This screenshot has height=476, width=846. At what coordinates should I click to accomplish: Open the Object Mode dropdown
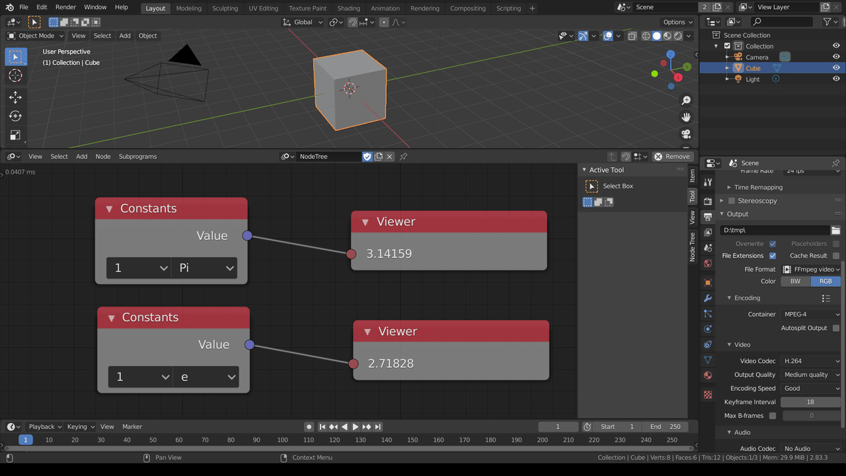click(x=36, y=36)
